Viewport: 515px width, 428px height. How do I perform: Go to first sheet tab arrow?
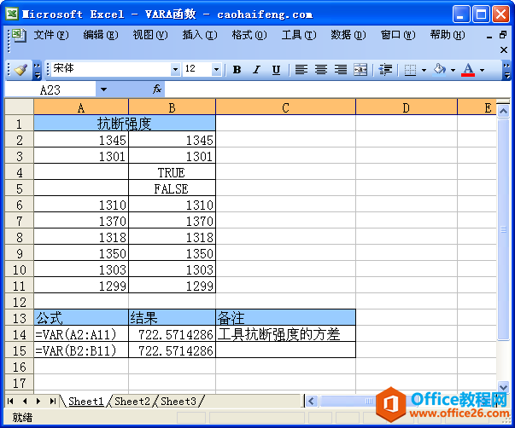(10, 401)
